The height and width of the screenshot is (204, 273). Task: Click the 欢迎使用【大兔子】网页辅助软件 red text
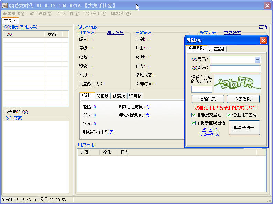[225, 107]
